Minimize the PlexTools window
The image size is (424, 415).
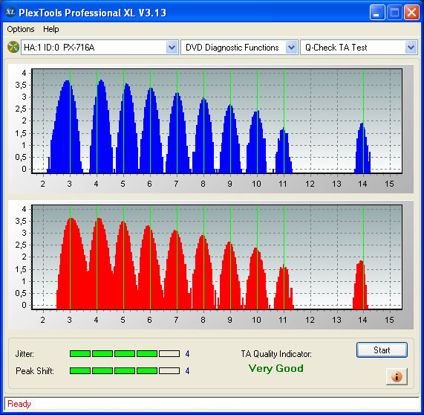tap(377, 13)
